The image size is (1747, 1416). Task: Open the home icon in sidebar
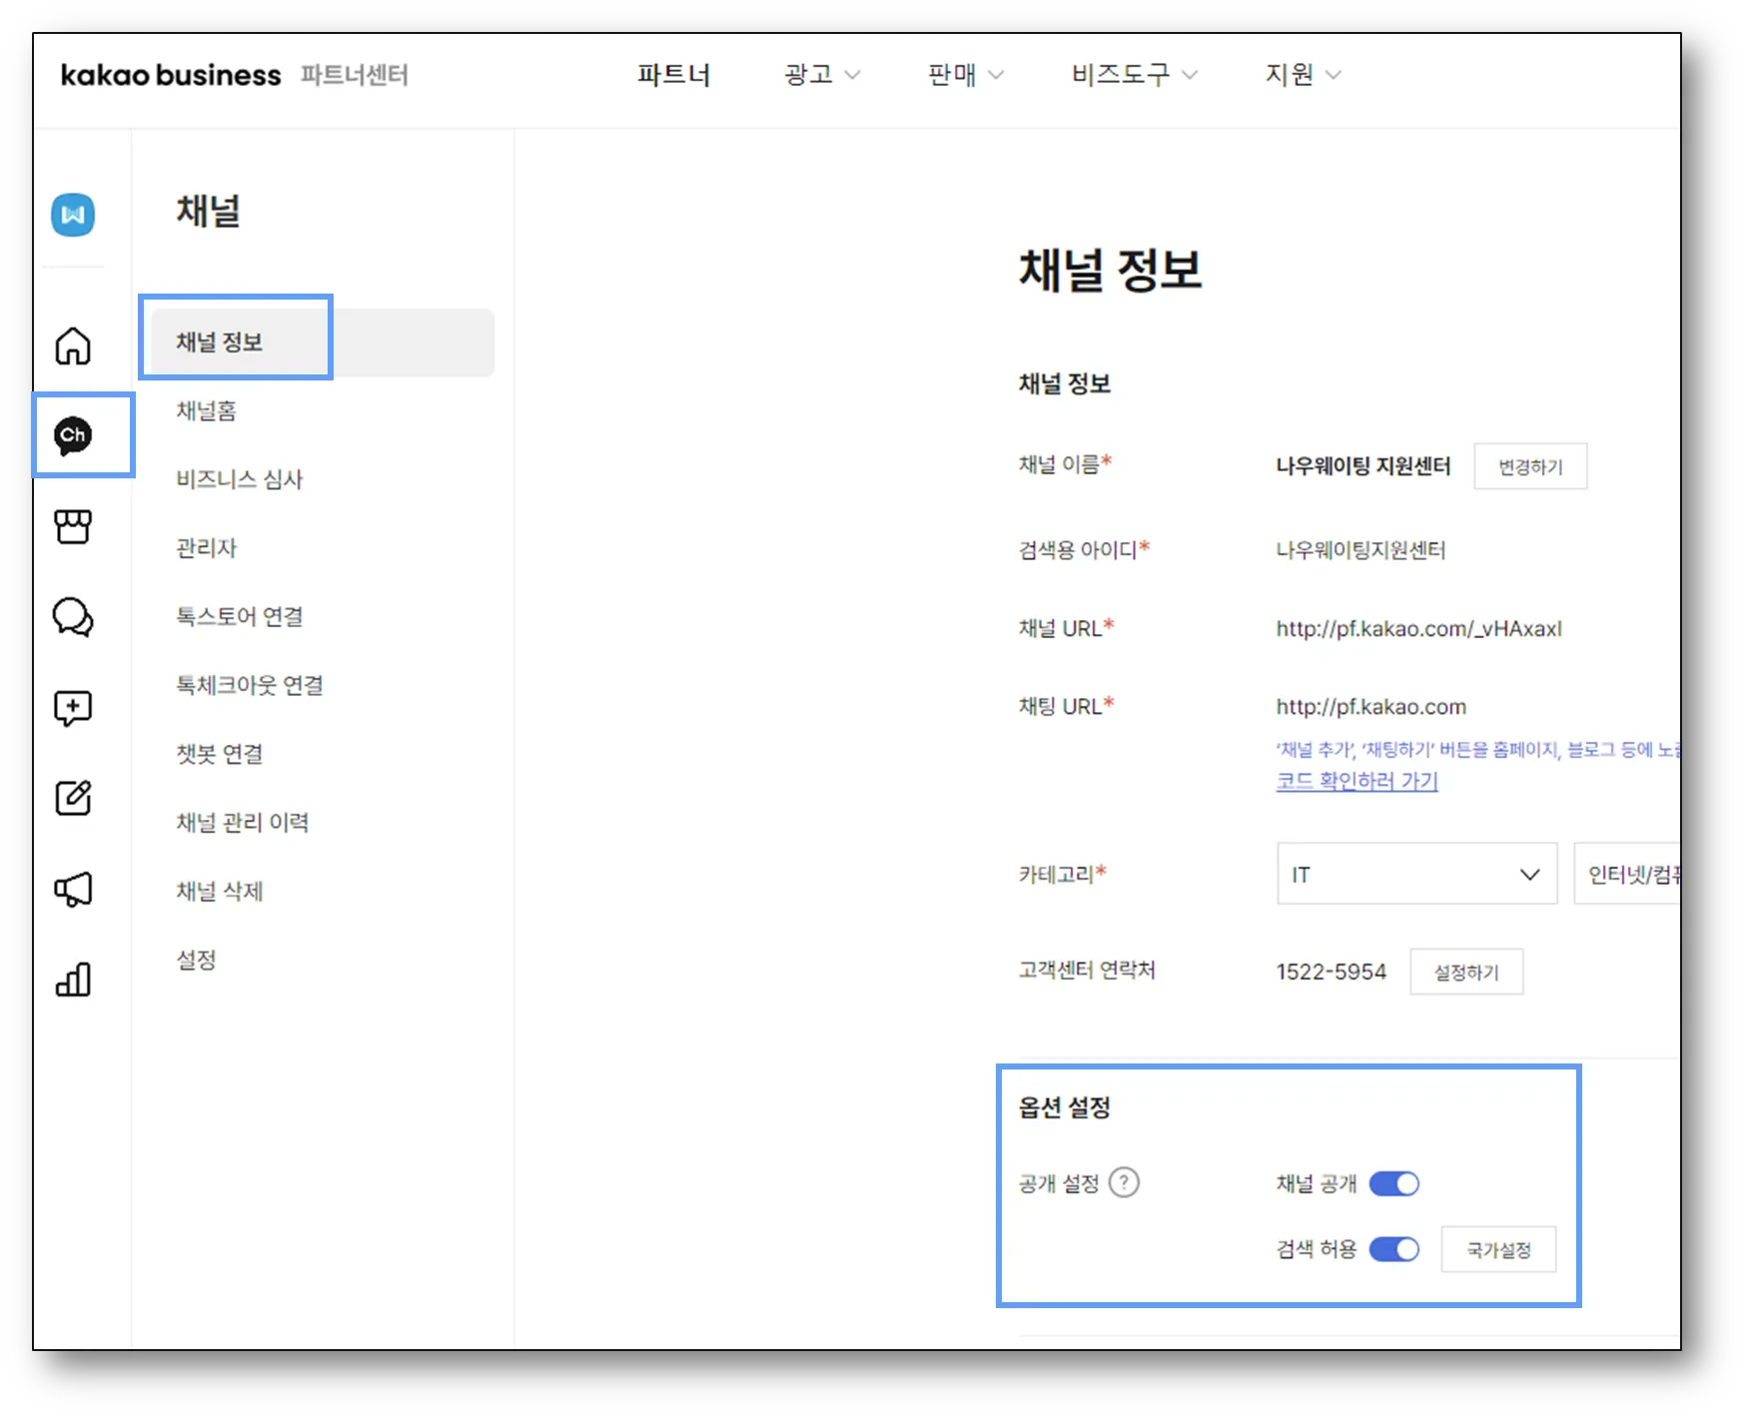73,346
